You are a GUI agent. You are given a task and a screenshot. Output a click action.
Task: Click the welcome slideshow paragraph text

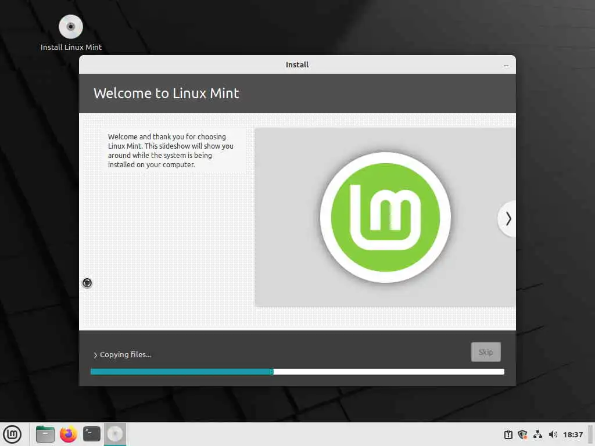[x=170, y=150]
